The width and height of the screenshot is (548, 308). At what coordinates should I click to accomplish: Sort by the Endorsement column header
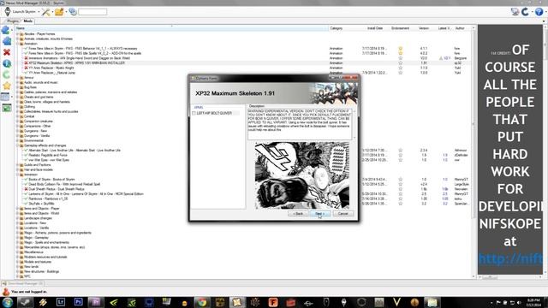tap(400, 28)
